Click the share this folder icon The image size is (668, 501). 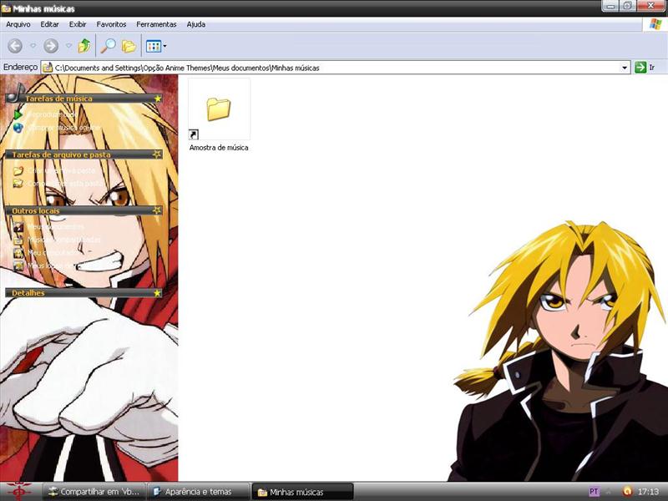click(x=18, y=183)
